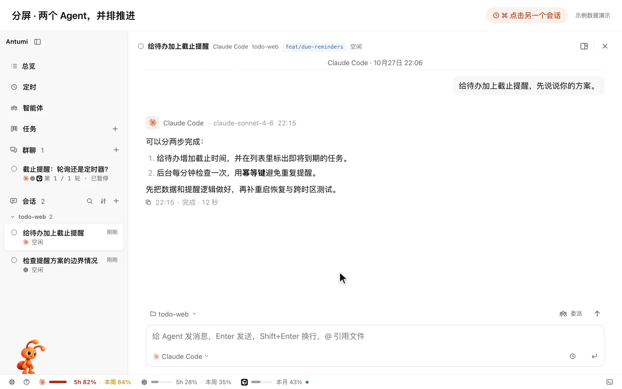The image size is (622, 389).
Task: Start a new conversation with the 会话 plus icon
Action: pyautogui.click(x=116, y=201)
